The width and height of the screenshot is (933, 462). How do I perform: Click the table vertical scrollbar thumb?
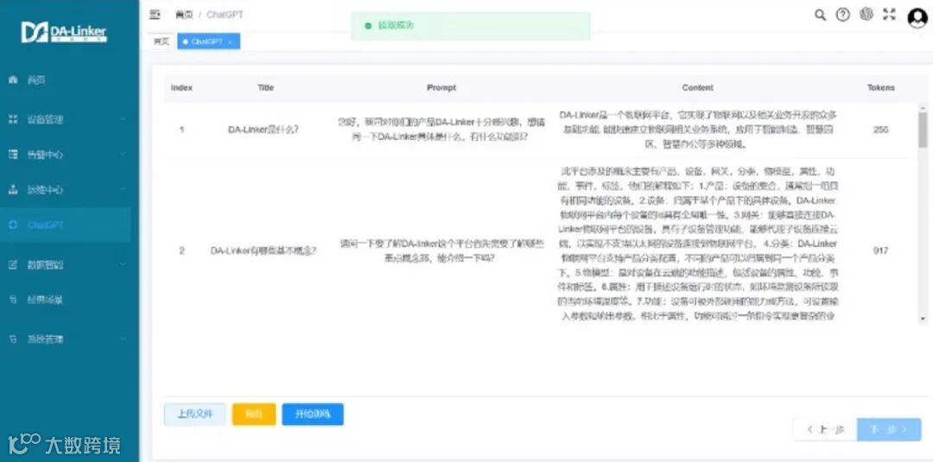coord(923,130)
